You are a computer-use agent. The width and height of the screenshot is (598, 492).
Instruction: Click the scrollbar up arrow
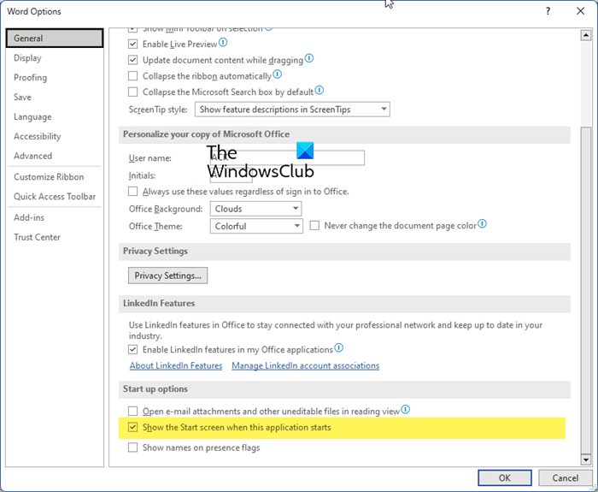point(586,36)
